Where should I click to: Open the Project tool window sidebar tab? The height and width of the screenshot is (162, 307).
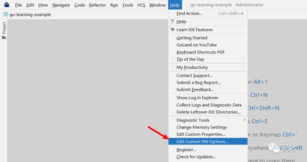4,30
